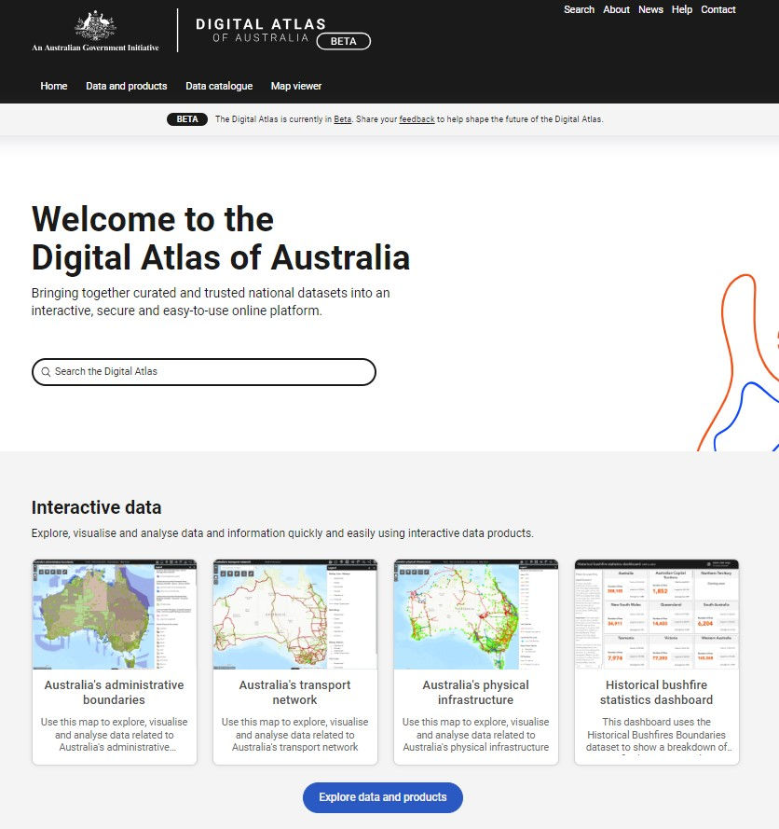Viewport: 779px width, 829px height.
Task: Open the Historical bushfire statistics dashboard card
Action: pyautogui.click(x=656, y=662)
